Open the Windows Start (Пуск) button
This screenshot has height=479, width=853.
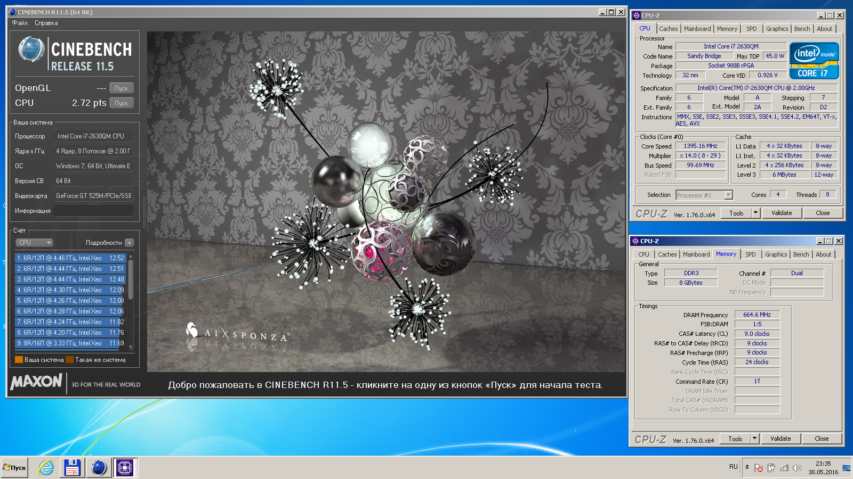click(14, 468)
